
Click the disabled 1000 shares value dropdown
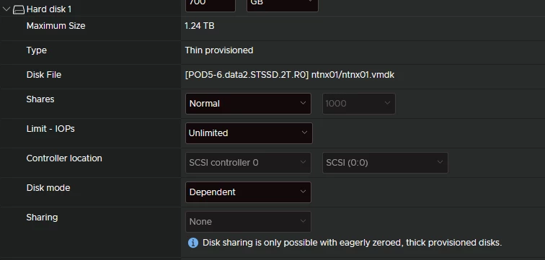[359, 104]
